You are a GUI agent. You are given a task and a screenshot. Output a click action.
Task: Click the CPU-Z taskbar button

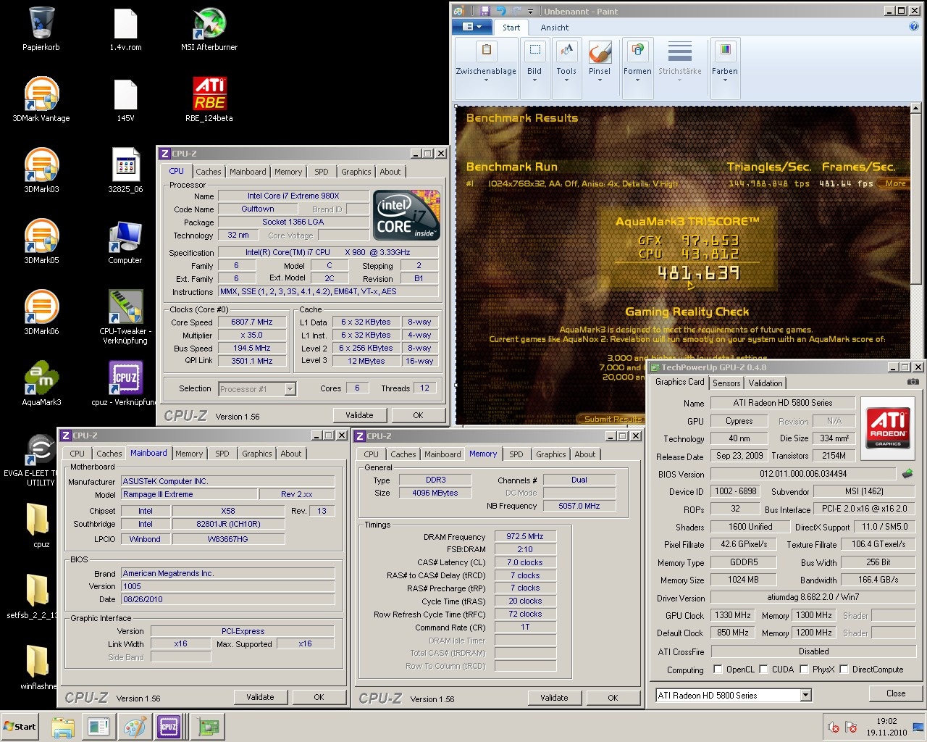169,727
